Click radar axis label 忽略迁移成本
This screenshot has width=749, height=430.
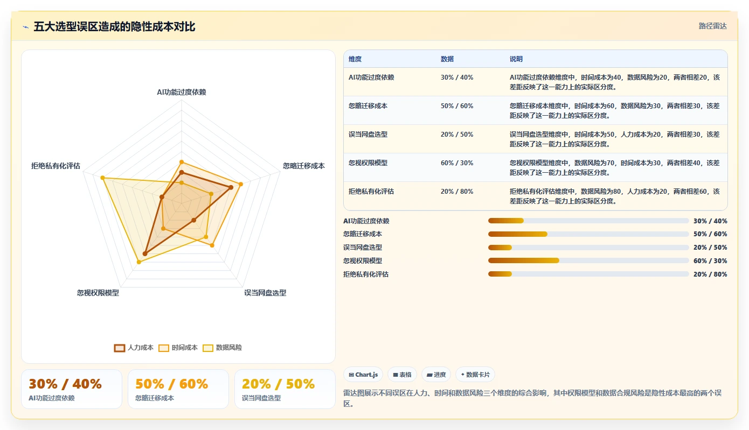point(304,166)
